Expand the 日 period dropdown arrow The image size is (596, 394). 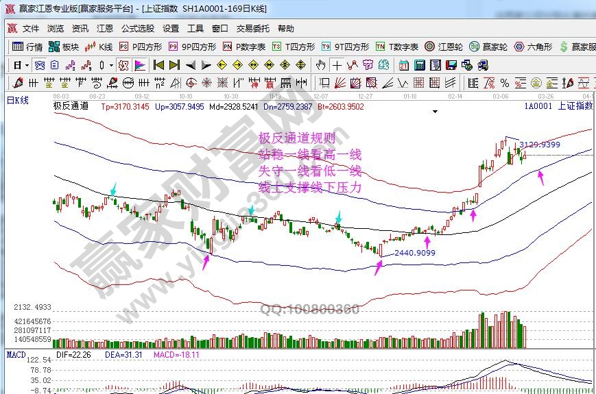point(27,66)
